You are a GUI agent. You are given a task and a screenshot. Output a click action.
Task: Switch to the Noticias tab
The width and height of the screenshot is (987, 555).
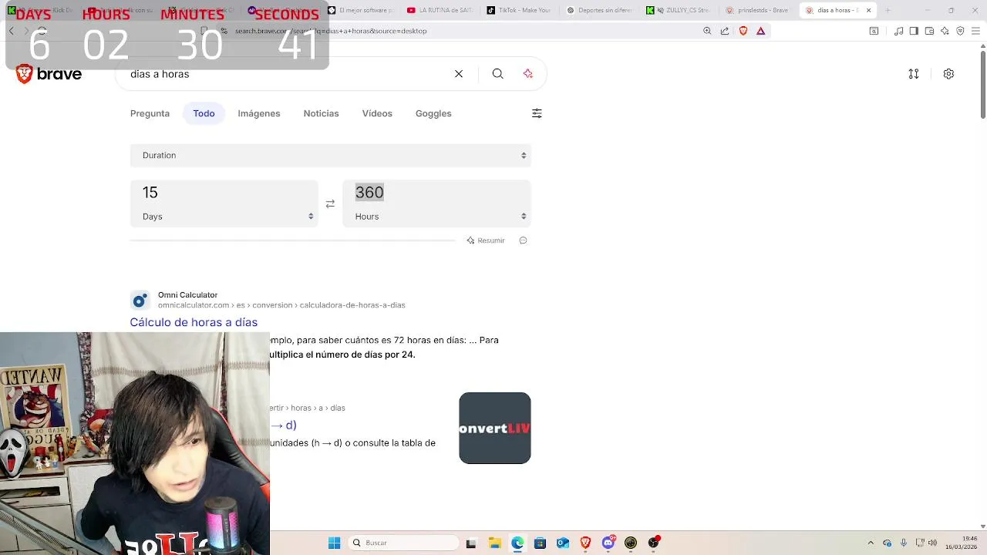321,113
